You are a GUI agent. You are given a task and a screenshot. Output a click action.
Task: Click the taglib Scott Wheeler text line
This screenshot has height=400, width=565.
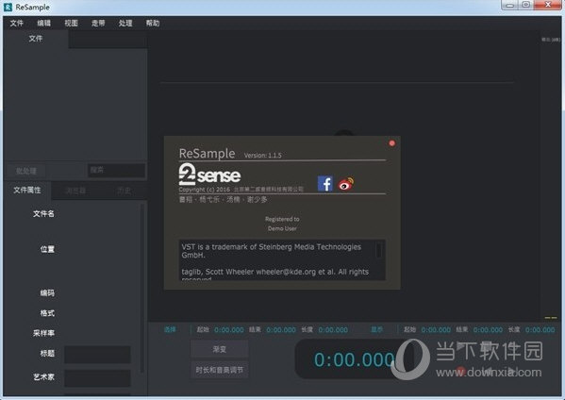click(x=274, y=272)
